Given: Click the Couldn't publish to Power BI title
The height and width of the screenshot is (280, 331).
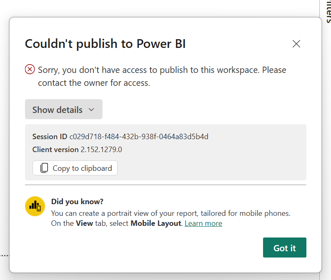Looking at the screenshot, I should click(x=105, y=44).
